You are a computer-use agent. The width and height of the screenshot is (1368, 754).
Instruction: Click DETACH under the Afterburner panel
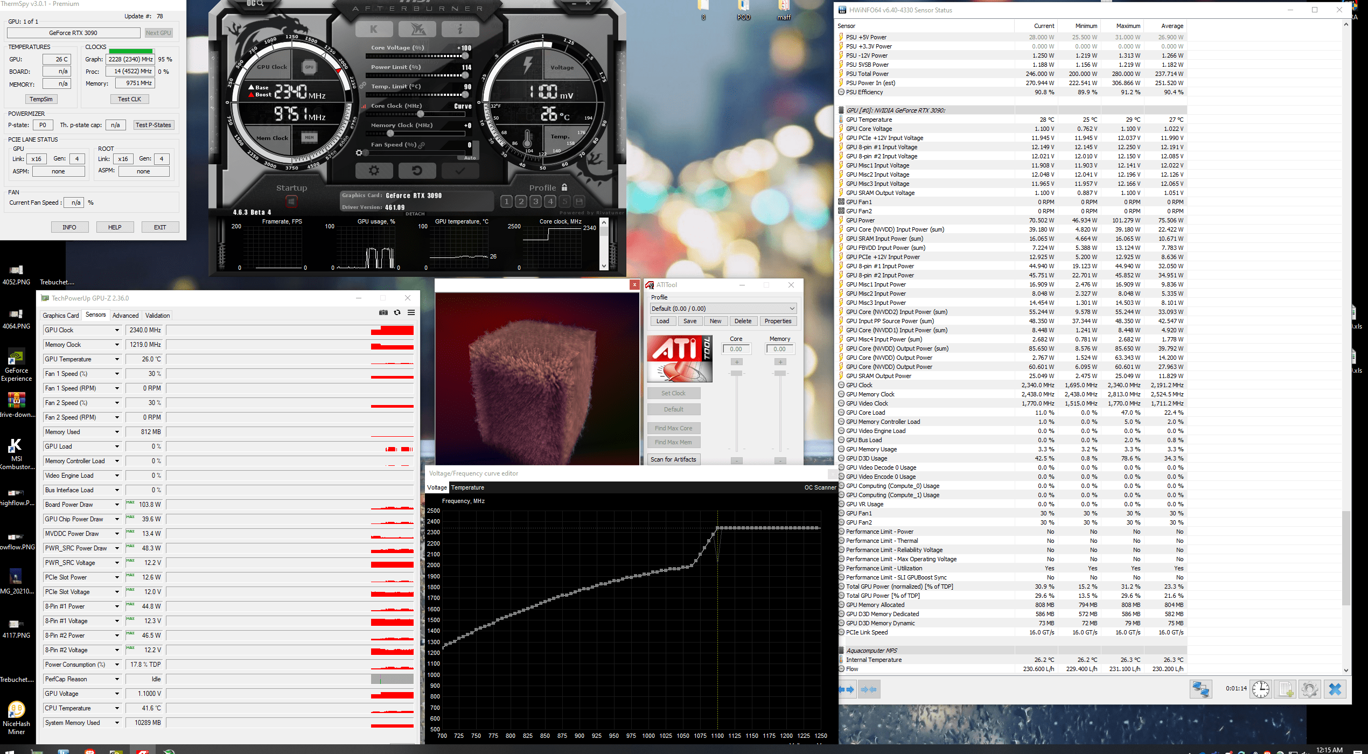[x=415, y=214]
